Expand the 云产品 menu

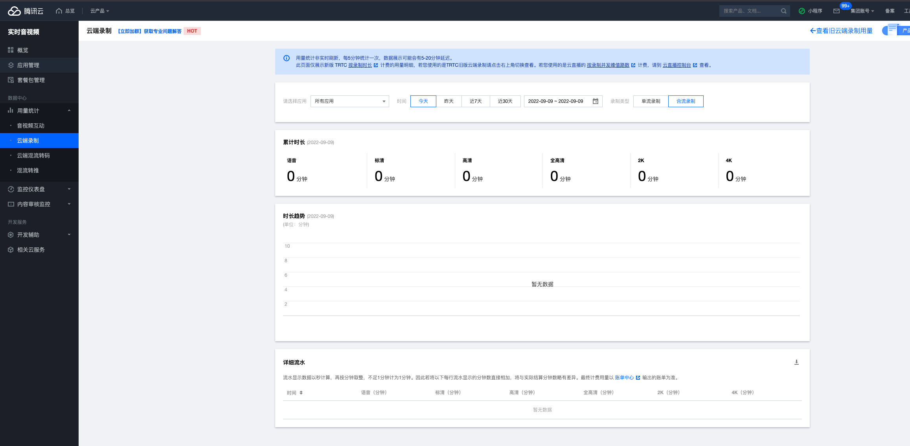[x=100, y=11]
